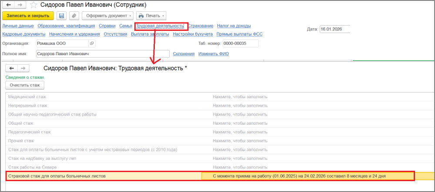The height and width of the screenshot is (192, 435).
Task: Open the Личные данные section
Action: coord(18,26)
